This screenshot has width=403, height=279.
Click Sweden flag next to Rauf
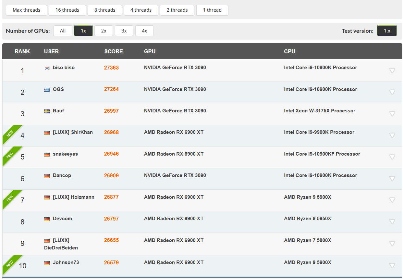tap(47, 111)
